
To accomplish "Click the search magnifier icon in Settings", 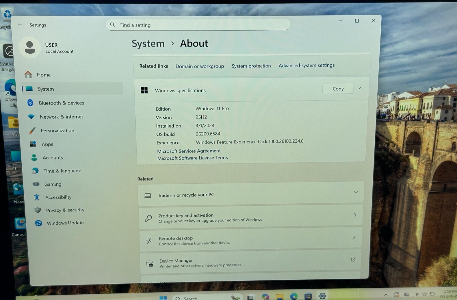I will [x=113, y=25].
